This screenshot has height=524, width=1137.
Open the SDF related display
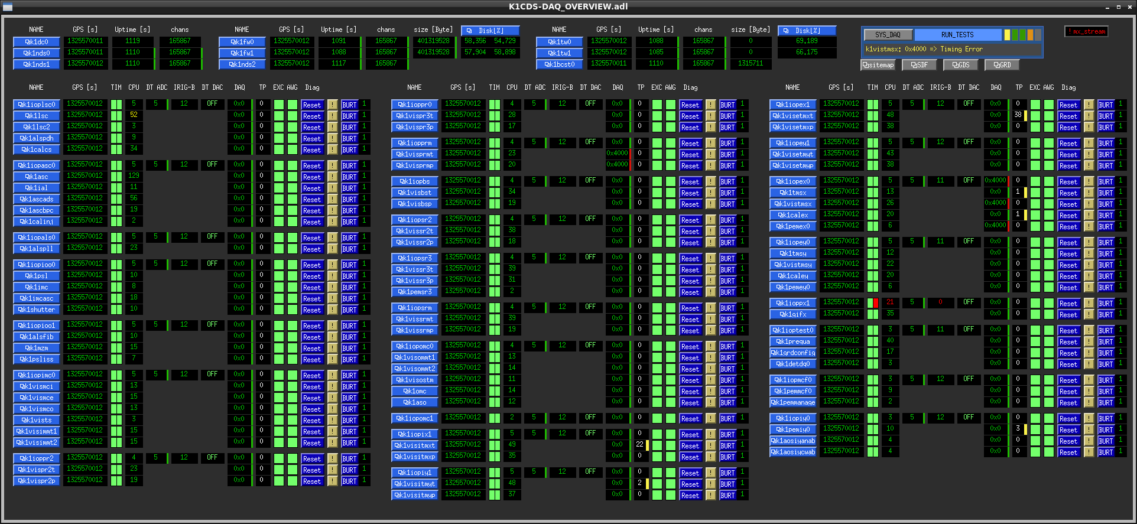(920, 65)
